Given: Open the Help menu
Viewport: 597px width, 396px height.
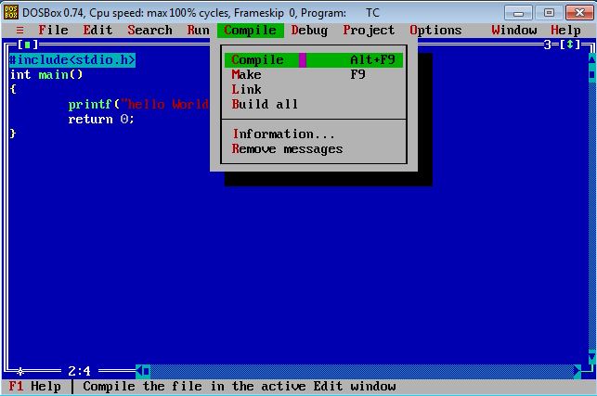Looking at the screenshot, I should click(565, 31).
